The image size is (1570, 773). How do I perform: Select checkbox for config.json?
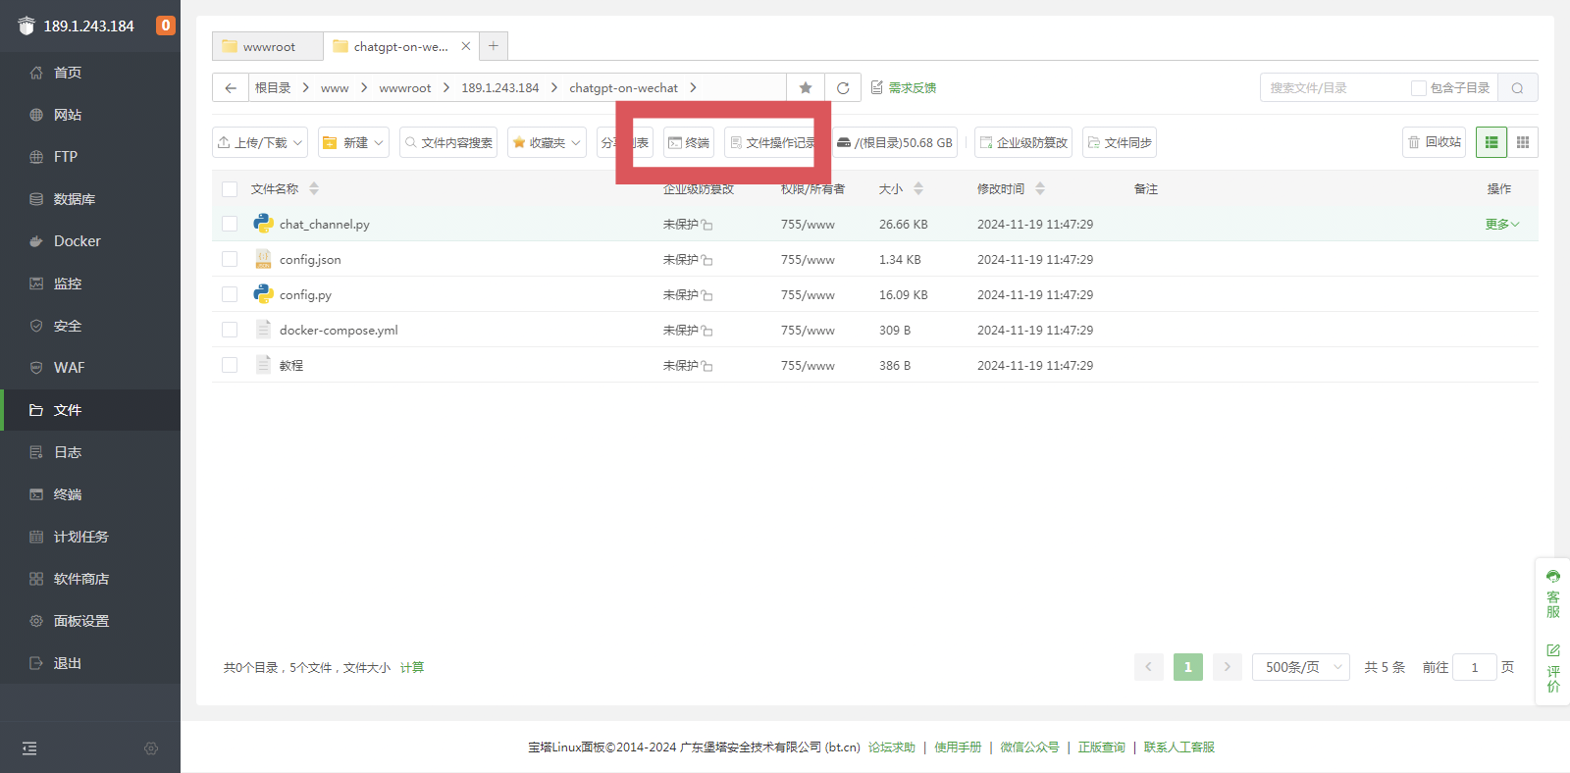point(230,259)
